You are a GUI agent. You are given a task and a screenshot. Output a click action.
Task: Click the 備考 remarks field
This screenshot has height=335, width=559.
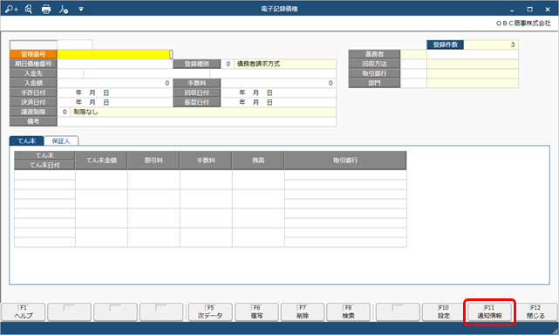(196, 121)
